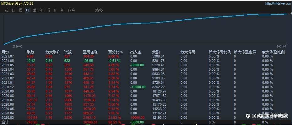
Task: Click the 合计 total row label
Action: [5, 122]
